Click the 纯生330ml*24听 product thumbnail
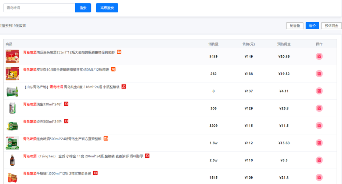342x184 pixels. pyautogui.click(x=12, y=108)
